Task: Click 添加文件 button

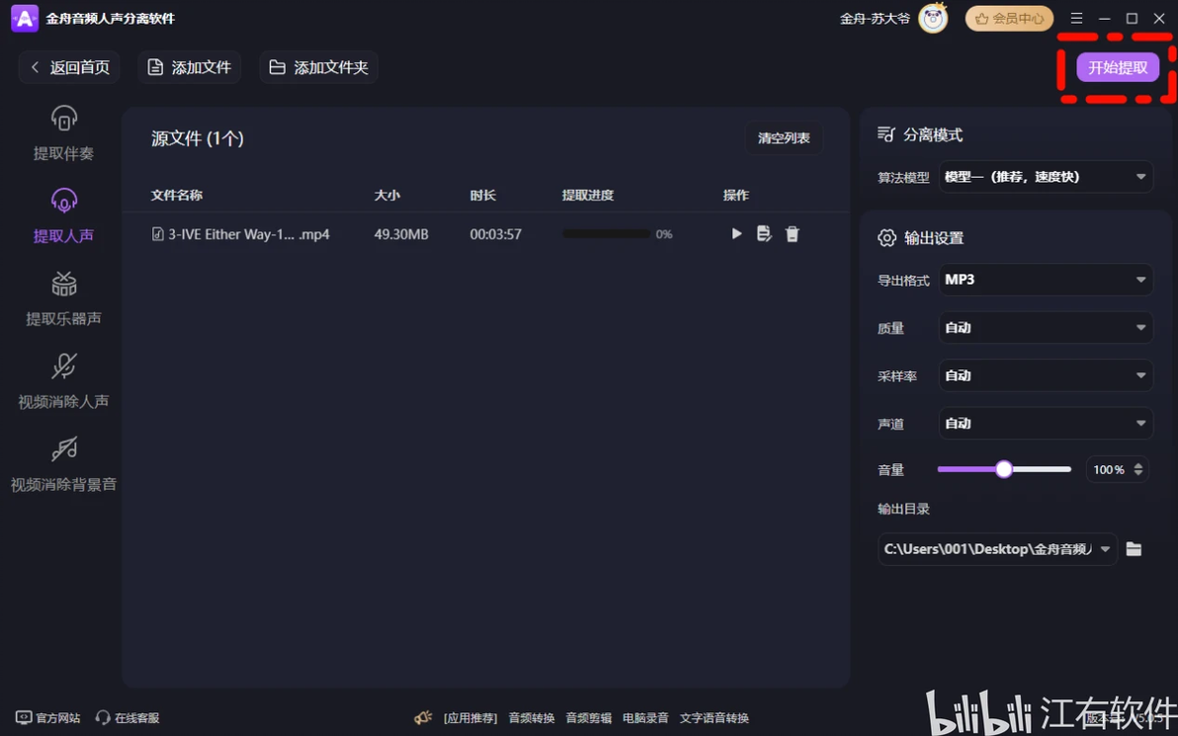Action: tap(190, 67)
